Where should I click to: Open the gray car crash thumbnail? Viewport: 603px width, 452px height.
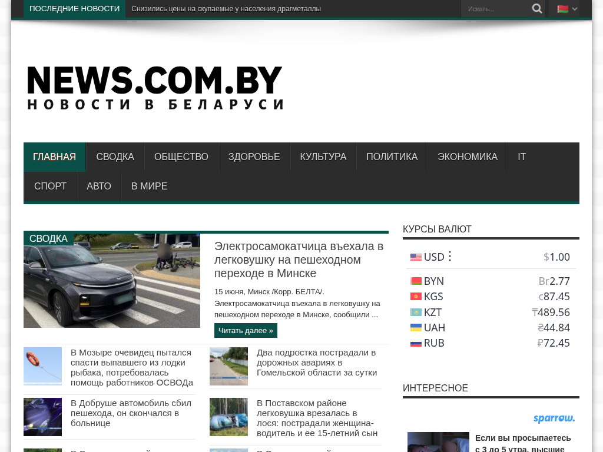(112, 281)
